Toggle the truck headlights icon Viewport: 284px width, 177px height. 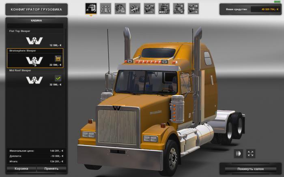tap(239, 154)
